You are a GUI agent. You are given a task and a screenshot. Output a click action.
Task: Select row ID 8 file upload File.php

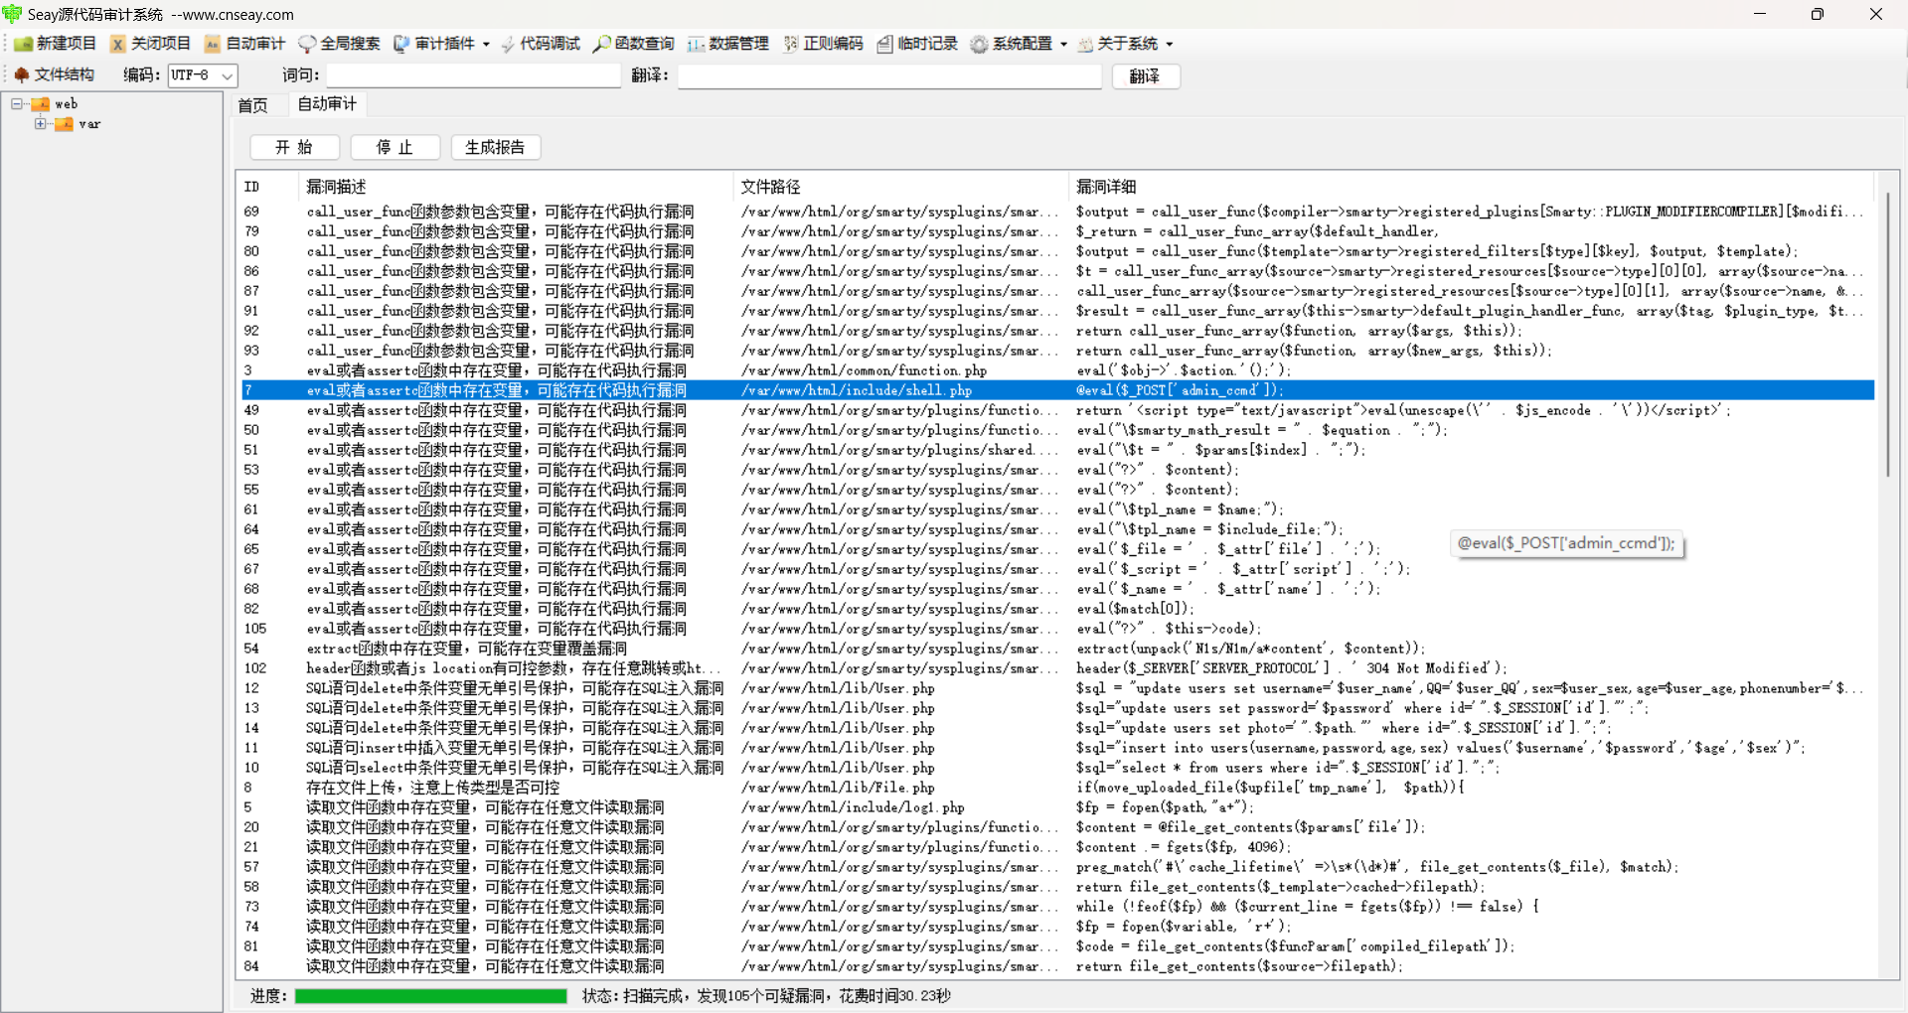(1057, 788)
